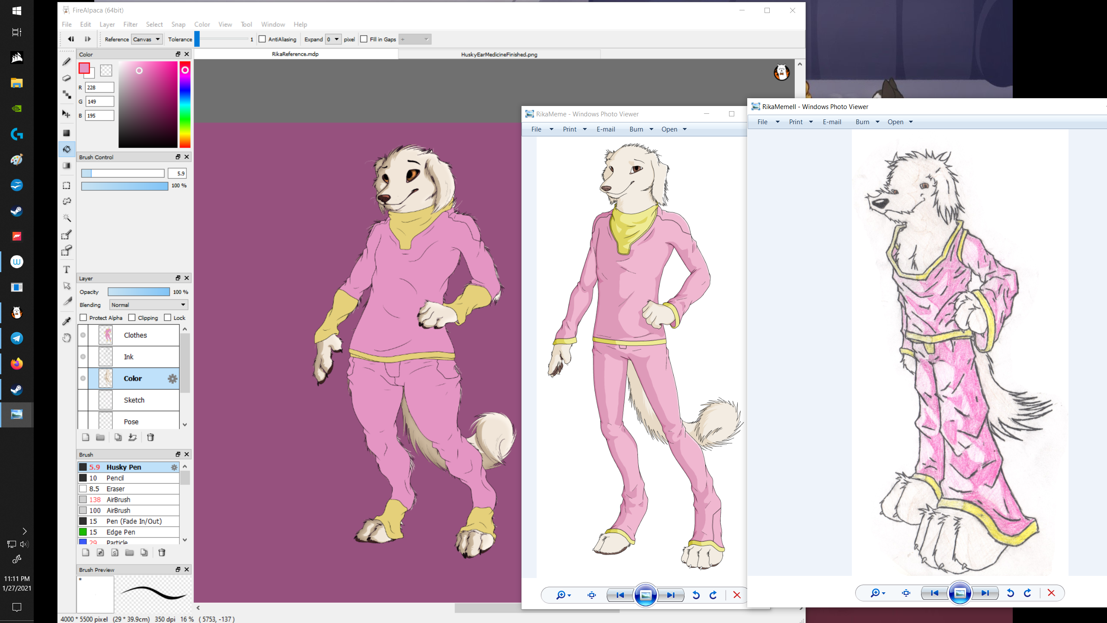Image resolution: width=1107 pixels, height=623 pixels.
Task: Pick the Eyedropper tool
Action: [x=67, y=321]
